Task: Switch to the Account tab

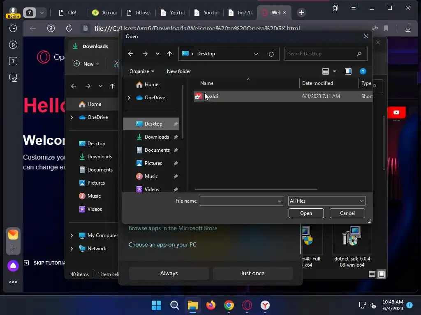Action: click(x=105, y=13)
